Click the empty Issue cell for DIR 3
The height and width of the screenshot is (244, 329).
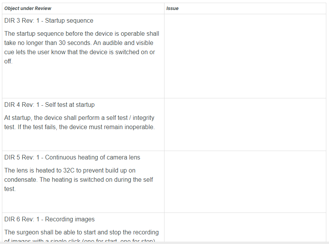[x=246, y=56]
